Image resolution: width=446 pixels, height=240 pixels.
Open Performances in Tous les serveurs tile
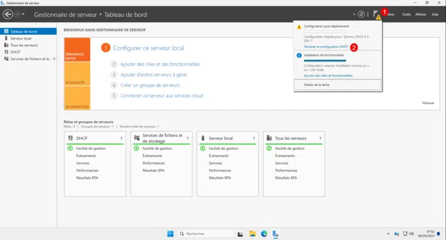(286, 170)
